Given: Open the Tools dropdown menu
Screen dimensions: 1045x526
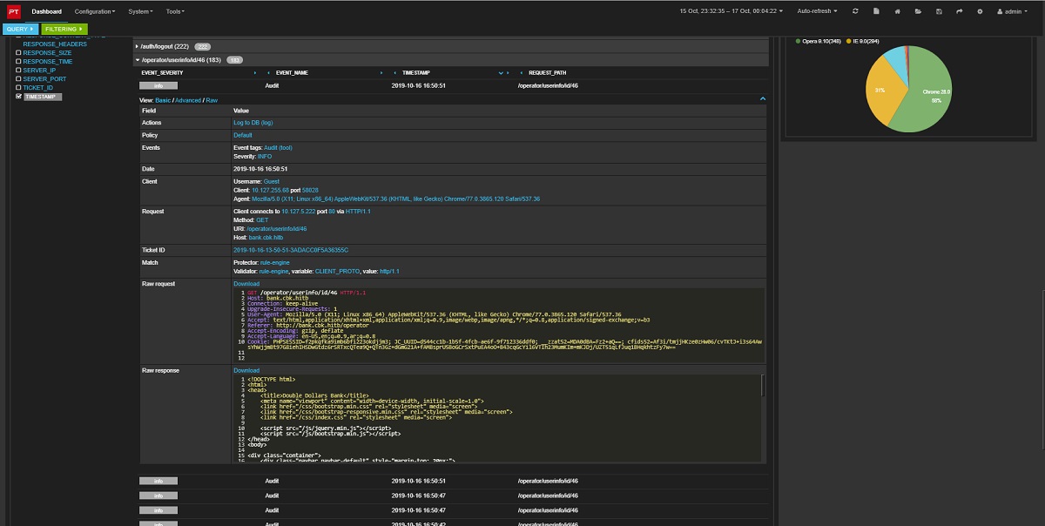Looking at the screenshot, I should pos(174,11).
